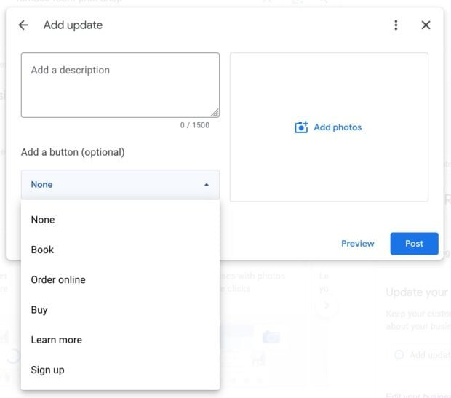Click the dimmed Add update icon in background
Viewport: 451px width, 398px height.
(x=399, y=355)
